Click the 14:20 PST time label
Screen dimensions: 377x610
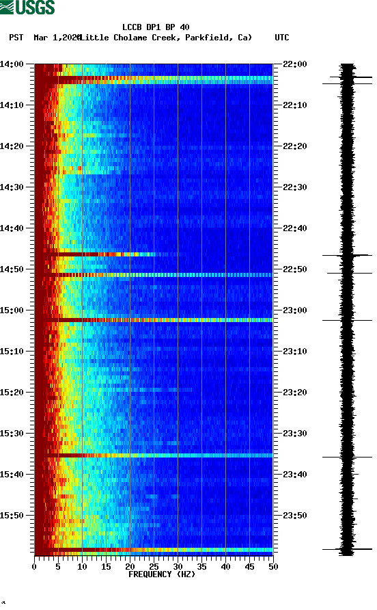click(12, 146)
